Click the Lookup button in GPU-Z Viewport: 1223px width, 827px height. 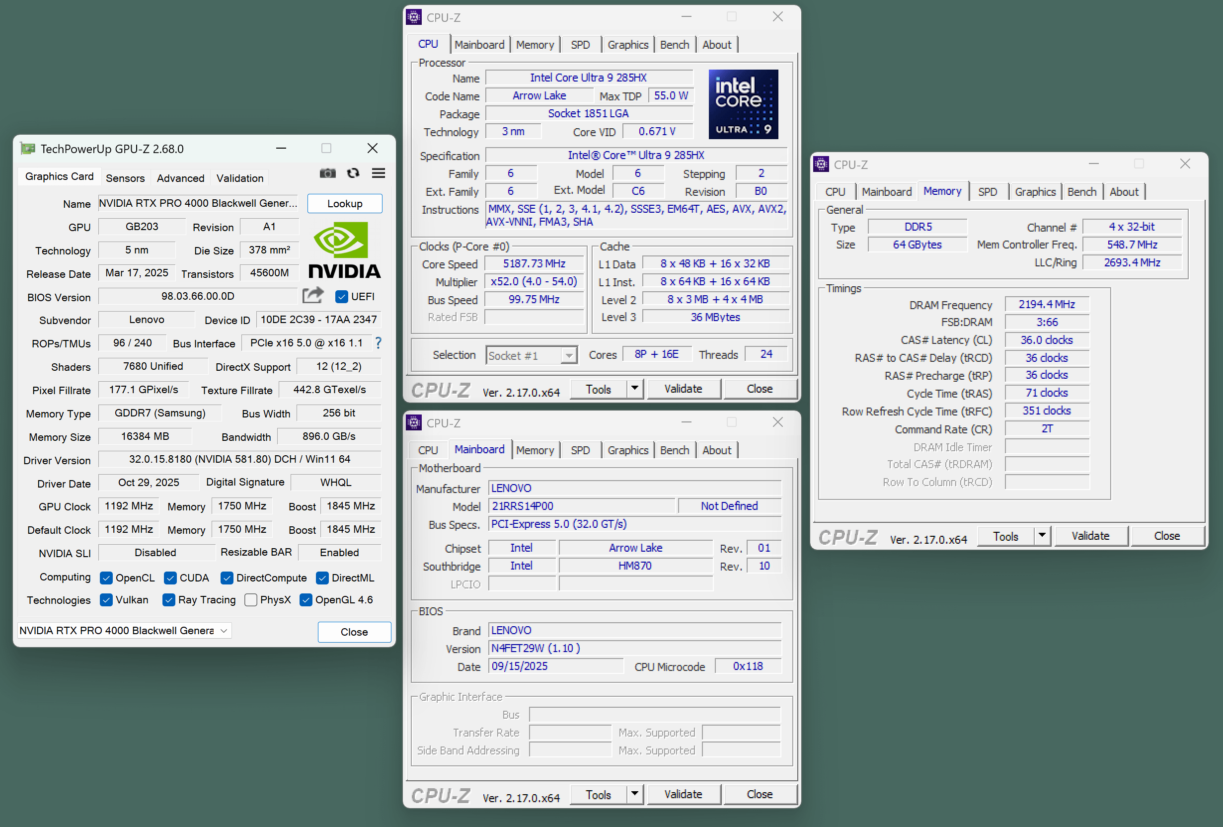344,204
